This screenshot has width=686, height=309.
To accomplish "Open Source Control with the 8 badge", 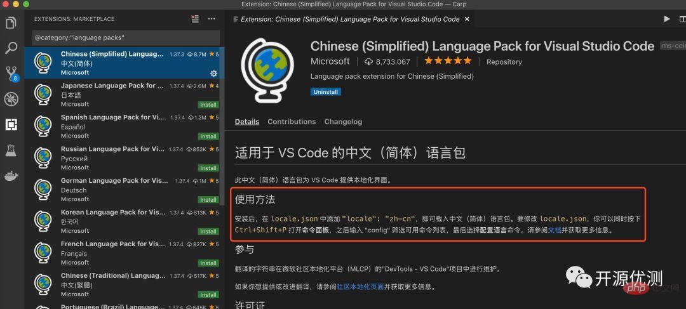I will 11,72.
